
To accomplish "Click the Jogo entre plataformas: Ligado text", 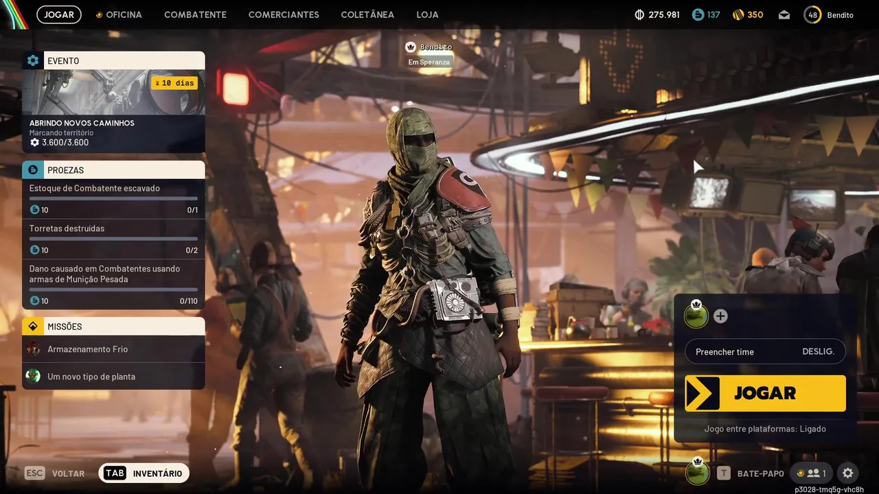I will click(x=765, y=429).
